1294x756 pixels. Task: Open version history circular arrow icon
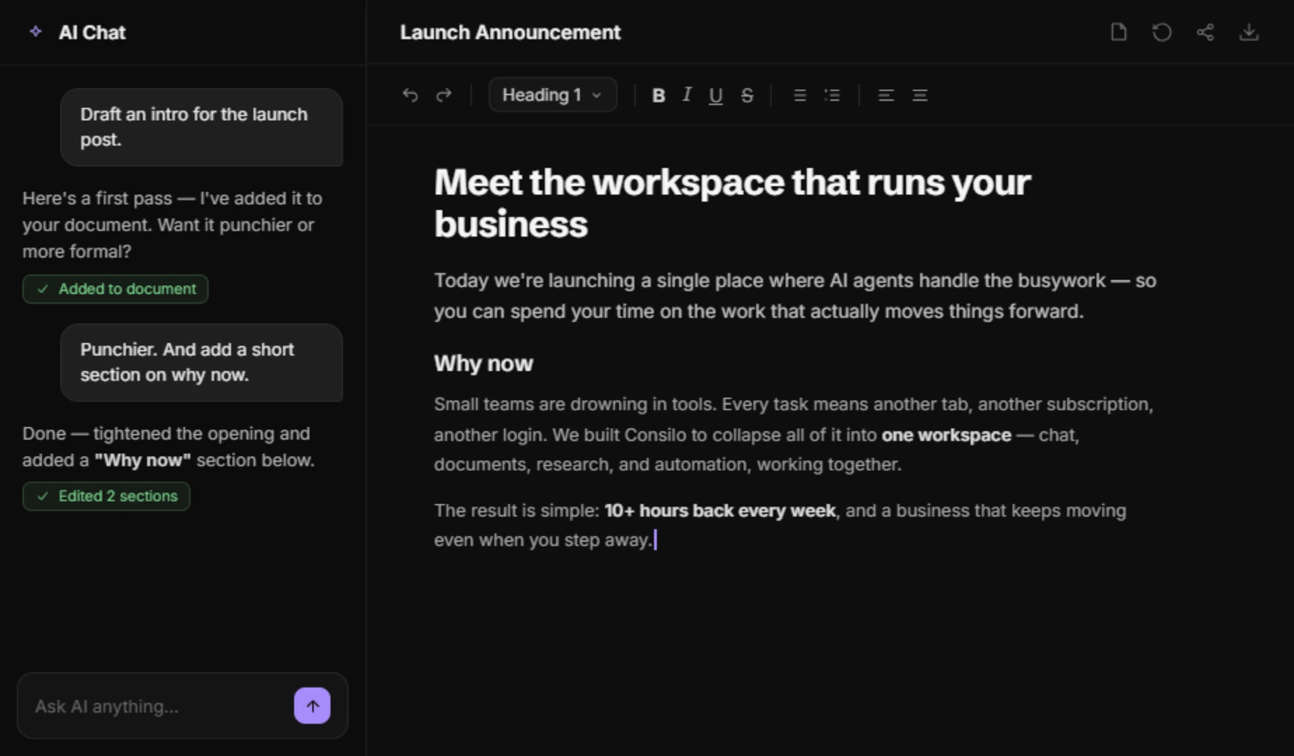point(1162,32)
